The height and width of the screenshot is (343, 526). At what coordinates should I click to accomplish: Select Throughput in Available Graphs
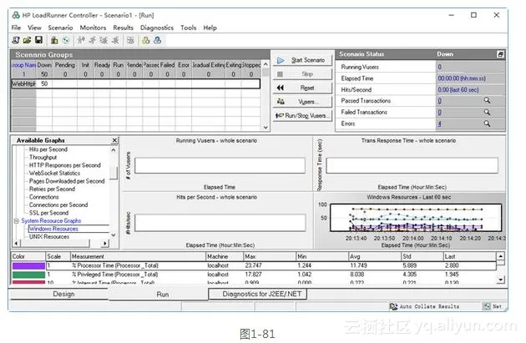[x=43, y=157]
